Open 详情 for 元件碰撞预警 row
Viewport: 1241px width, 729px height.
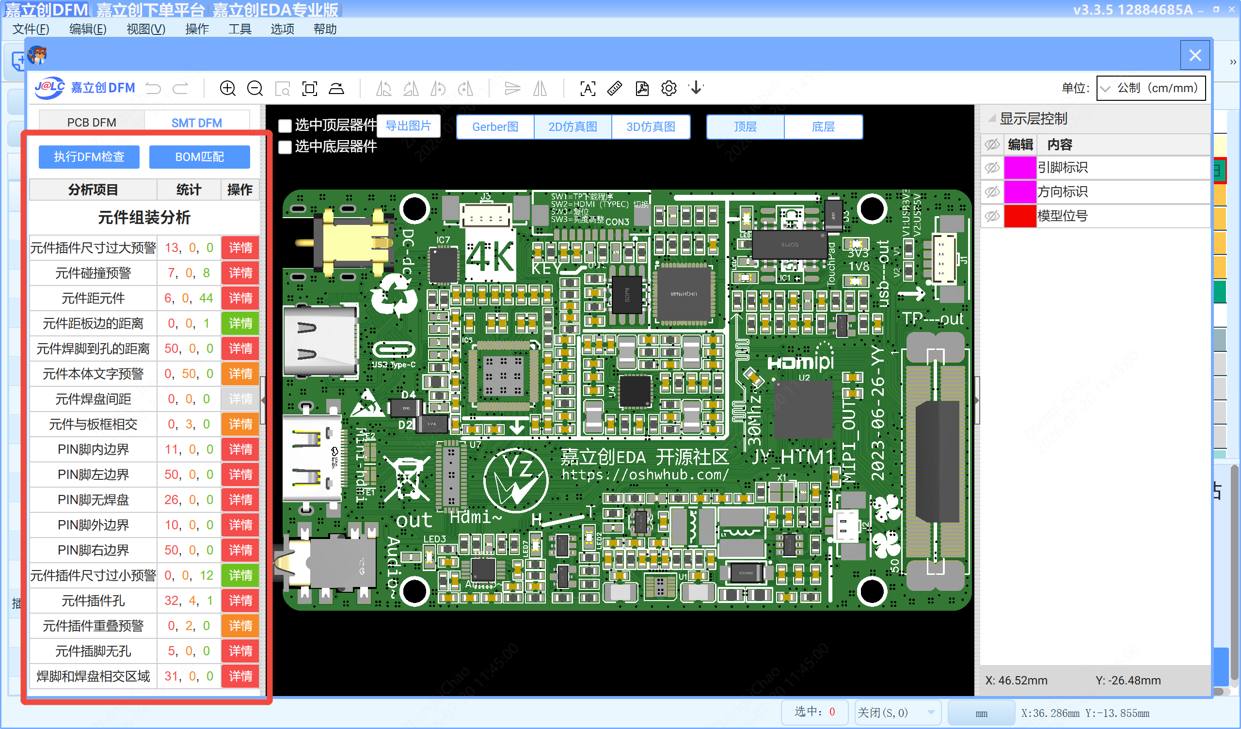pos(240,273)
